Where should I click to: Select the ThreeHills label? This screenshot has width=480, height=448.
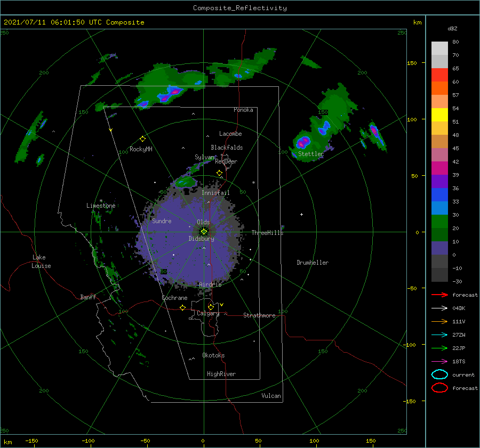(268, 233)
